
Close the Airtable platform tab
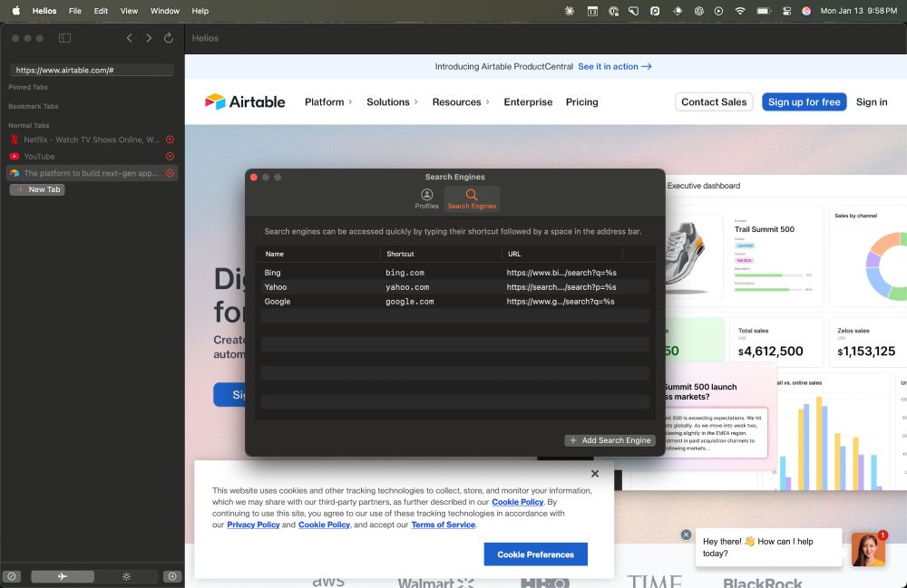(171, 173)
